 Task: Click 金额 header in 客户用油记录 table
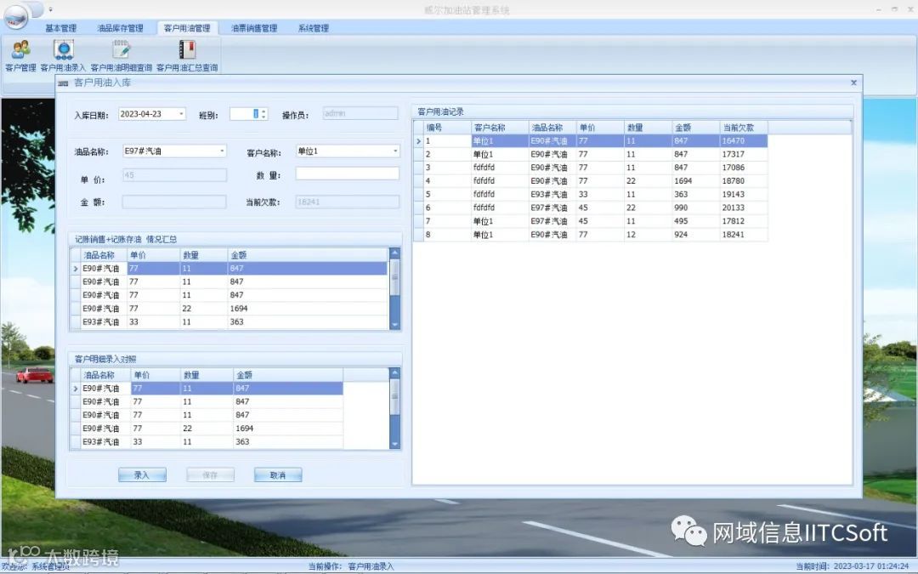pyautogui.click(x=695, y=128)
